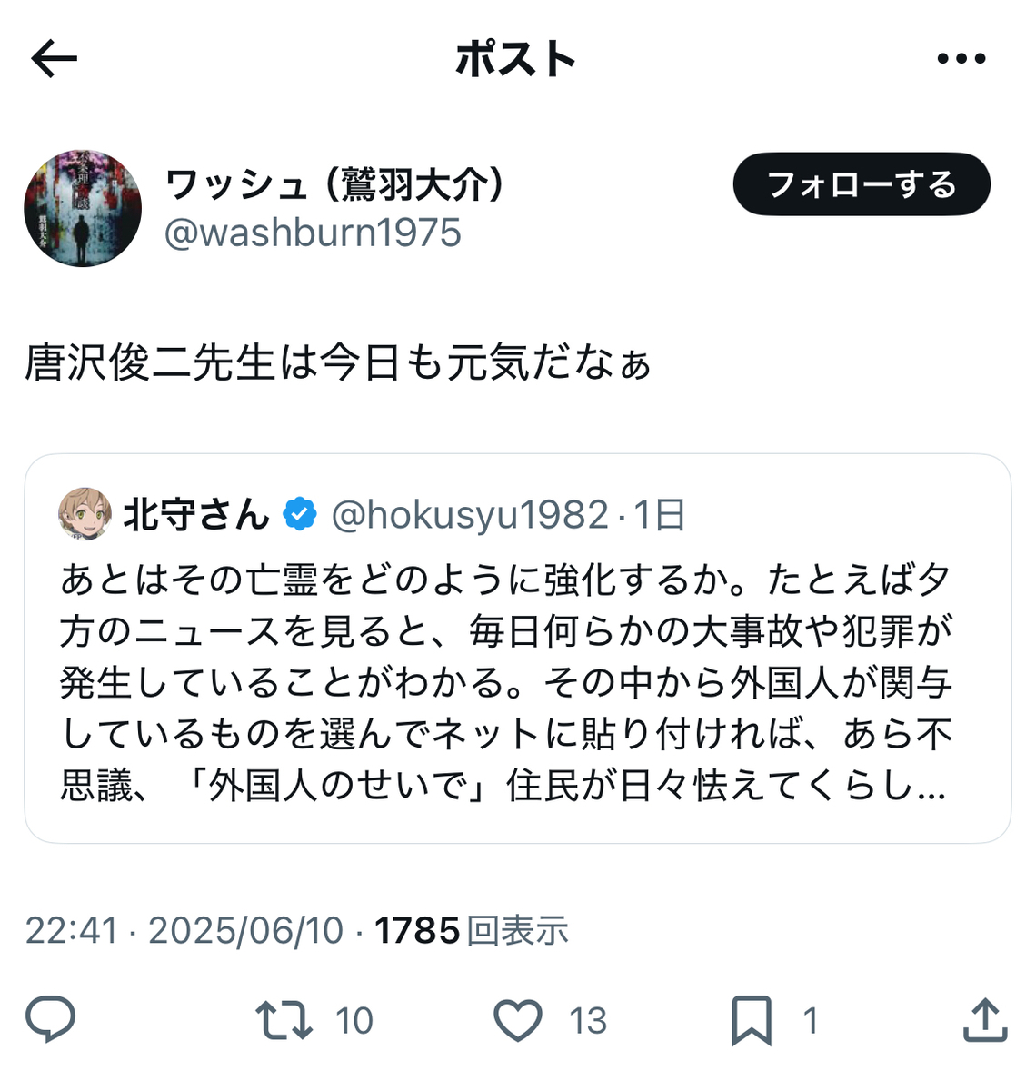Bookmark this post
The height and width of the screenshot is (1090, 1036).
tap(752, 1020)
